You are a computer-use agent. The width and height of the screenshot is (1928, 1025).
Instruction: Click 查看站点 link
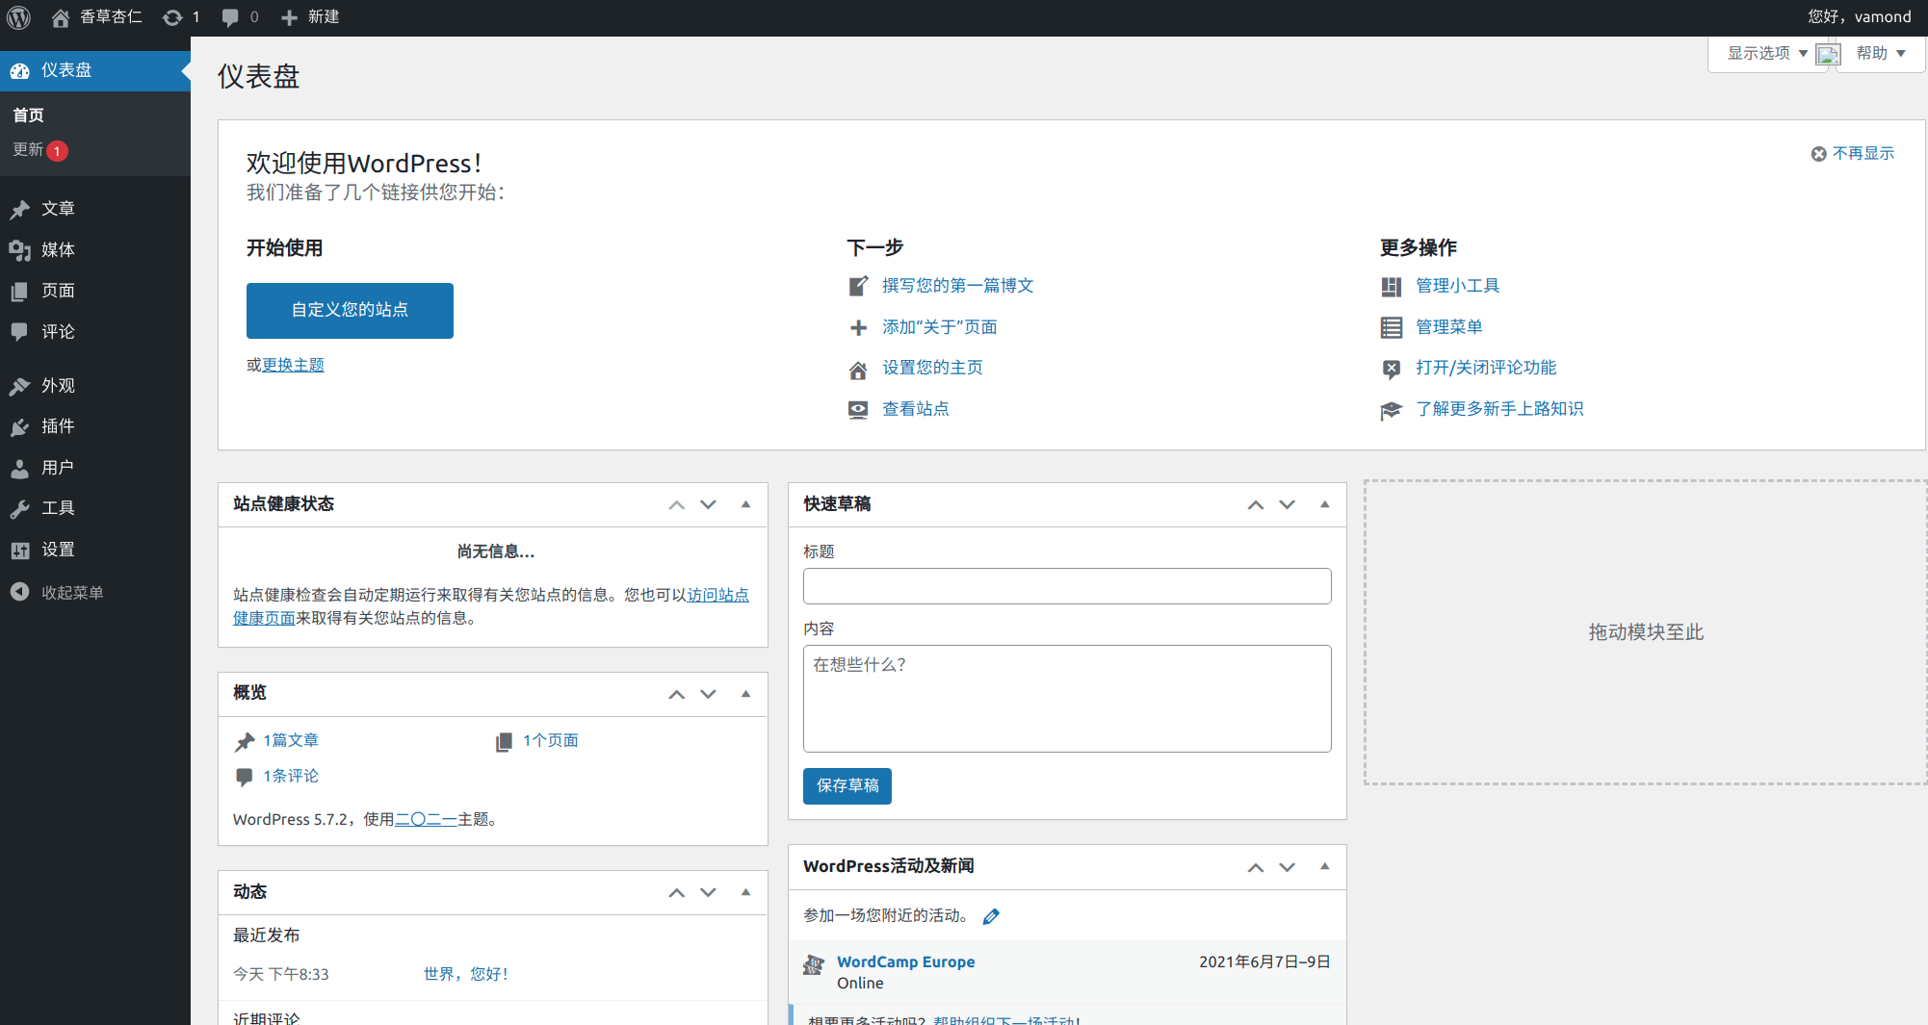click(x=915, y=409)
